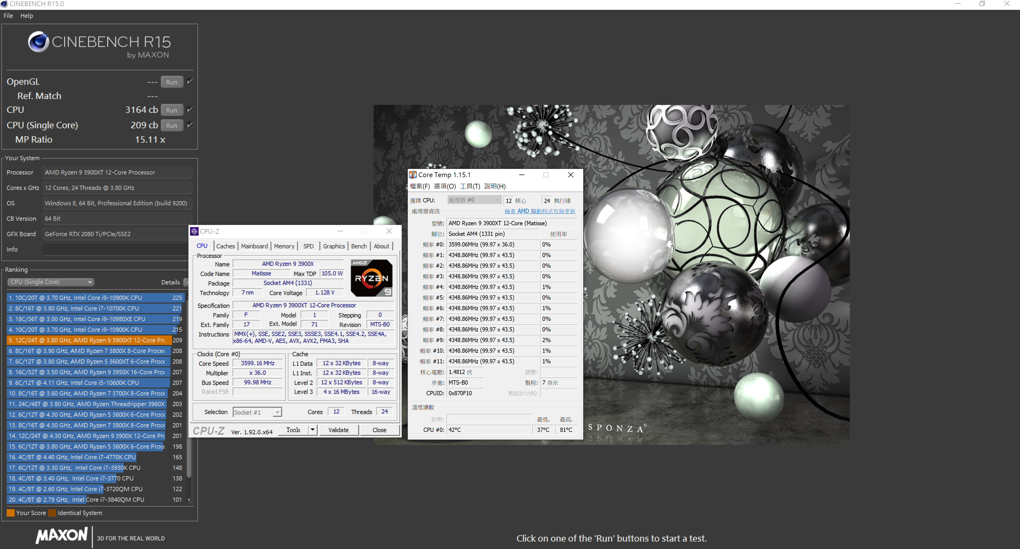The height and width of the screenshot is (549, 1020).
Task: Click the Core Temp title bar icon
Action: (413, 175)
